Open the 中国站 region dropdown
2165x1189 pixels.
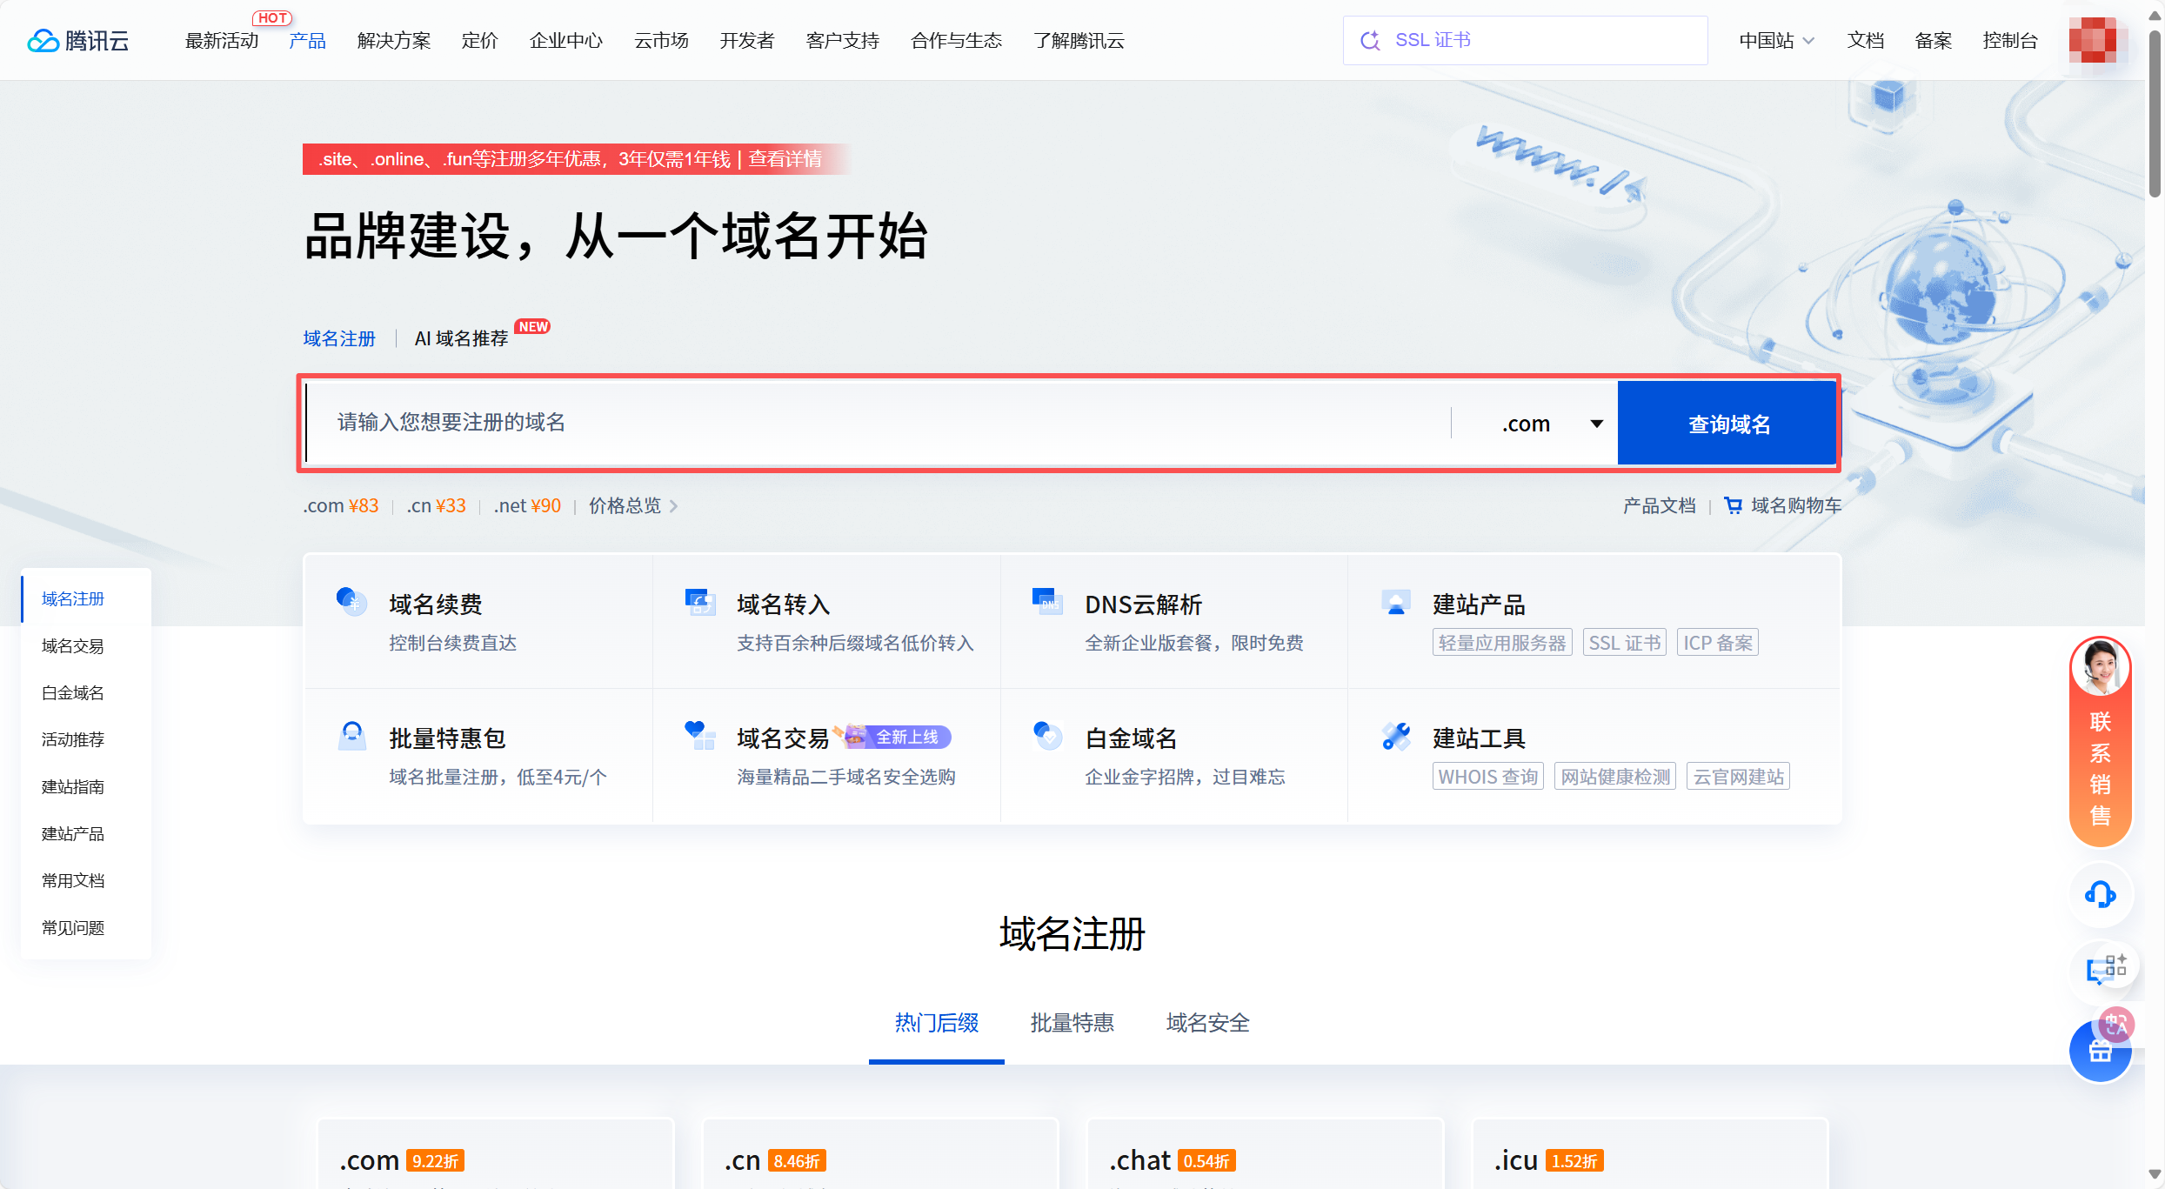(1776, 40)
